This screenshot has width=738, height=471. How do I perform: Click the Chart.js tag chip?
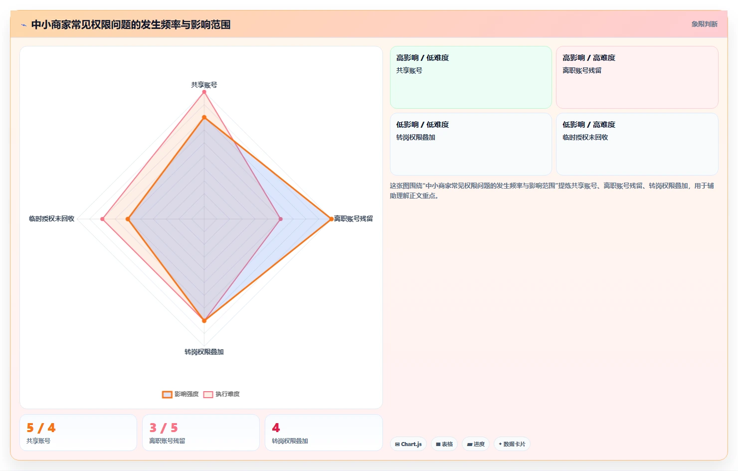pyautogui.click(x=408, y=444)
